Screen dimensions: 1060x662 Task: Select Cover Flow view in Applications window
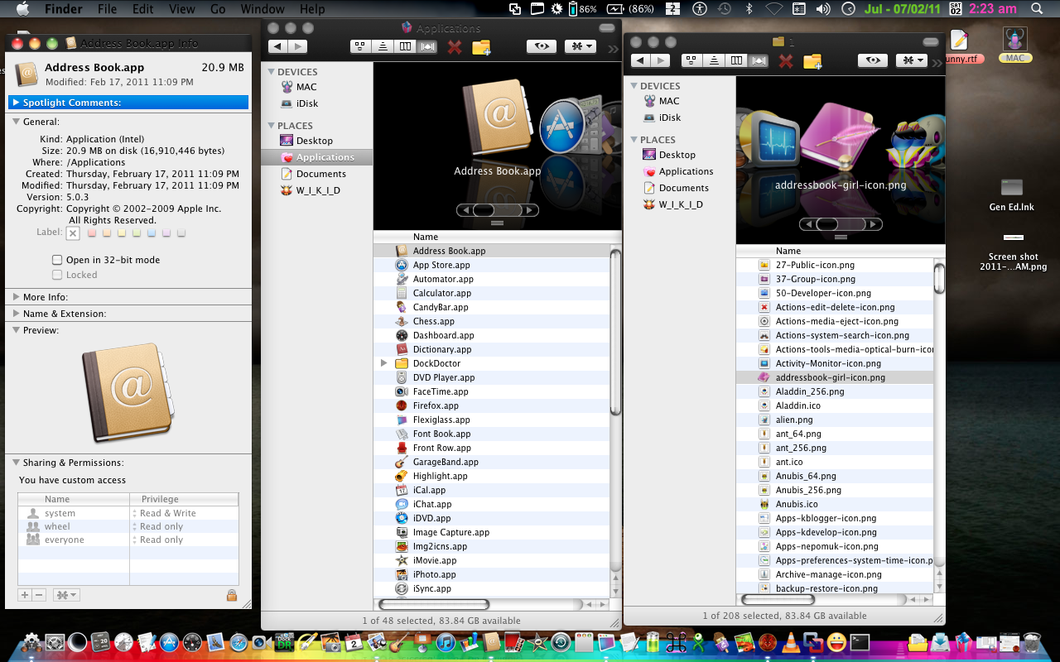(427, 46)
